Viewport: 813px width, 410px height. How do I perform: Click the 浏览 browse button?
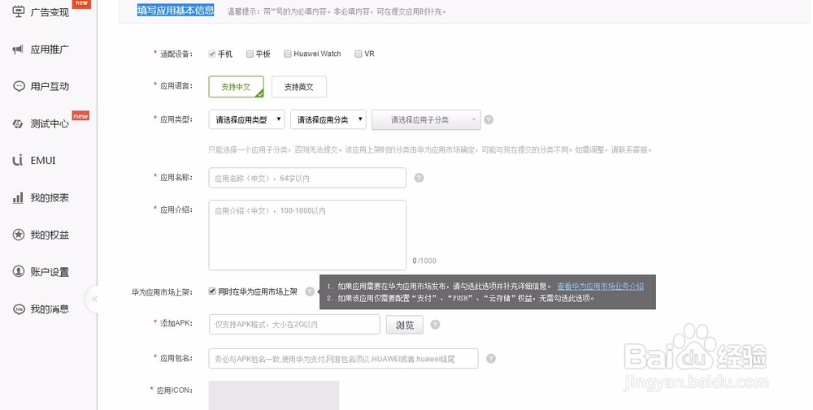point(405,325)
